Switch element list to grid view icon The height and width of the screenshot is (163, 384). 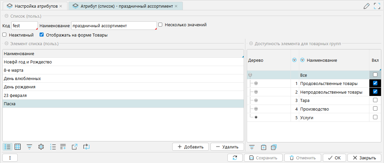[x=18, y=147]
